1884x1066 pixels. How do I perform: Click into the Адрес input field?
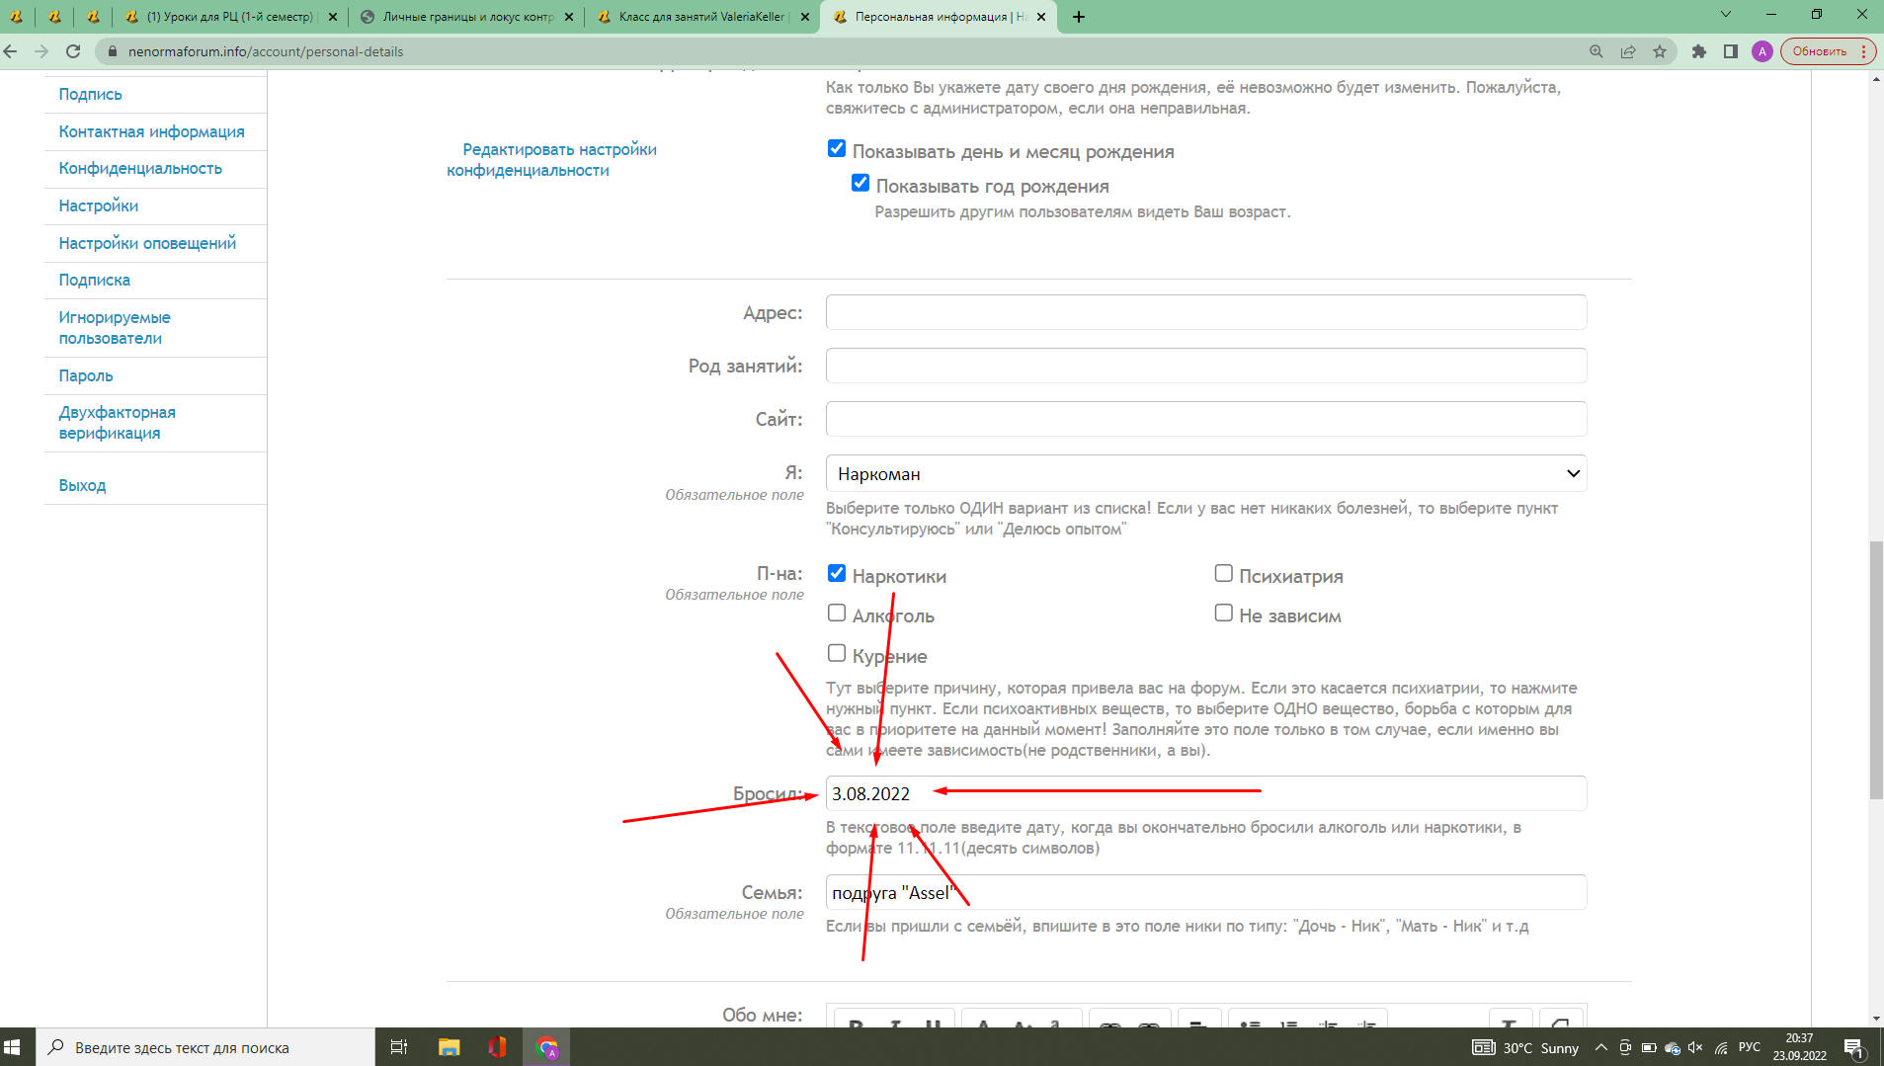(x=1205, y=312)
